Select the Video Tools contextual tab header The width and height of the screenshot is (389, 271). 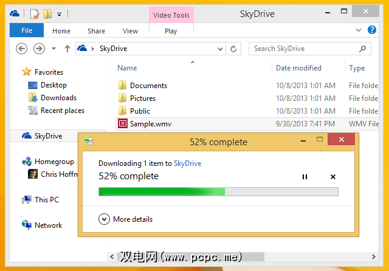171,15
